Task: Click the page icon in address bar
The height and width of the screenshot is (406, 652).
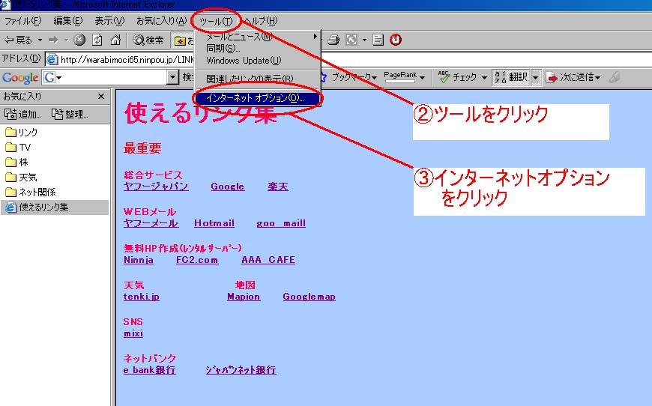Action: 52,59
